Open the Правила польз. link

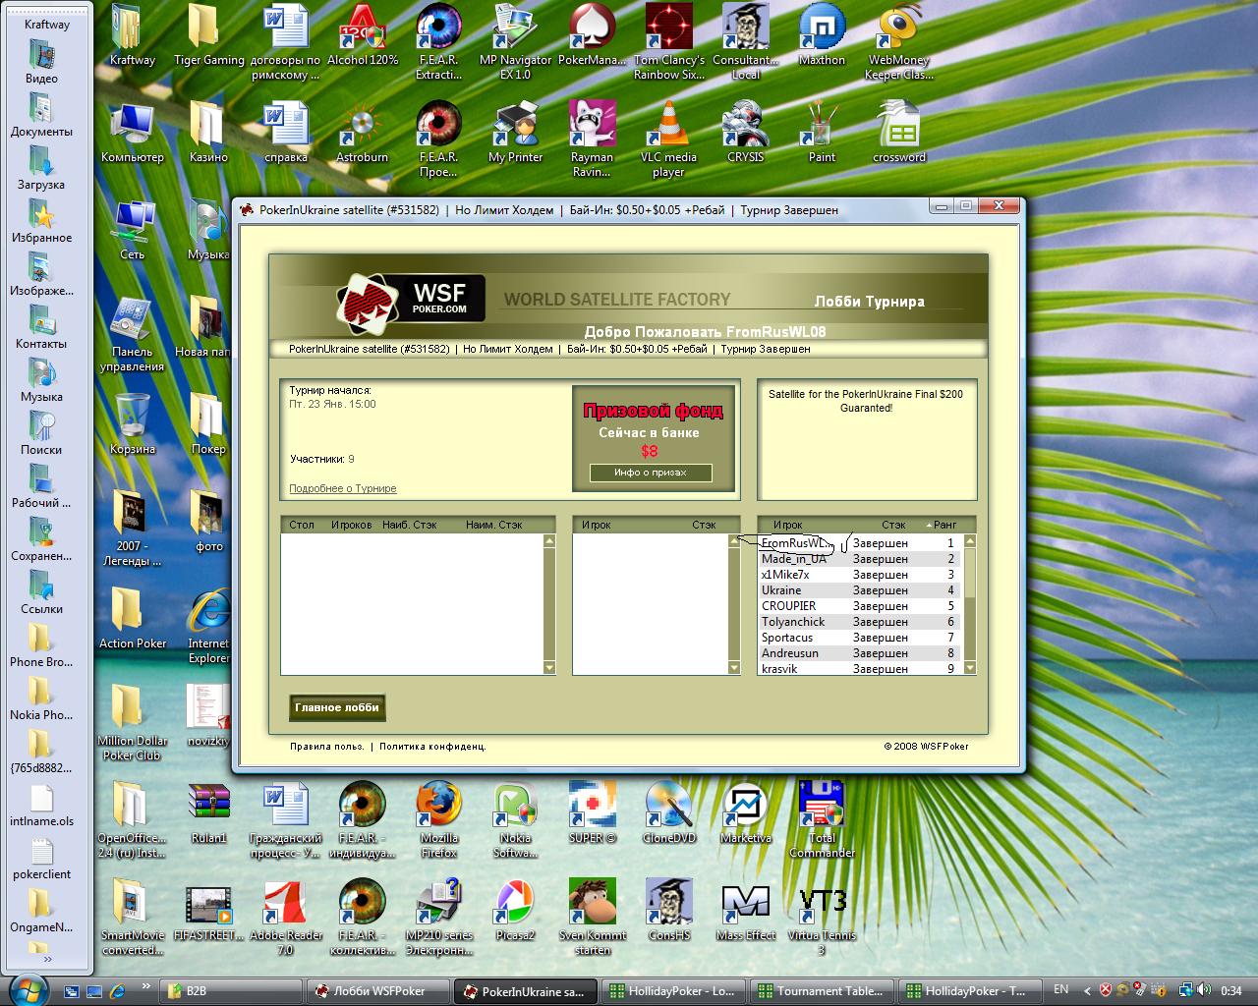(326, 747)
